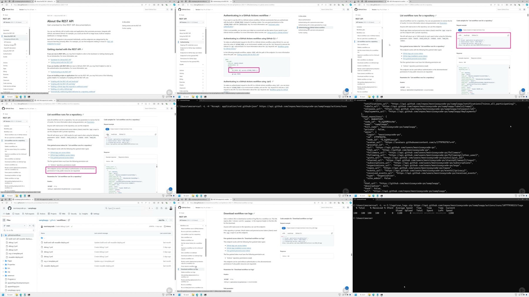Select GitHub CLI tab on Download workflow run logs page

299,233
